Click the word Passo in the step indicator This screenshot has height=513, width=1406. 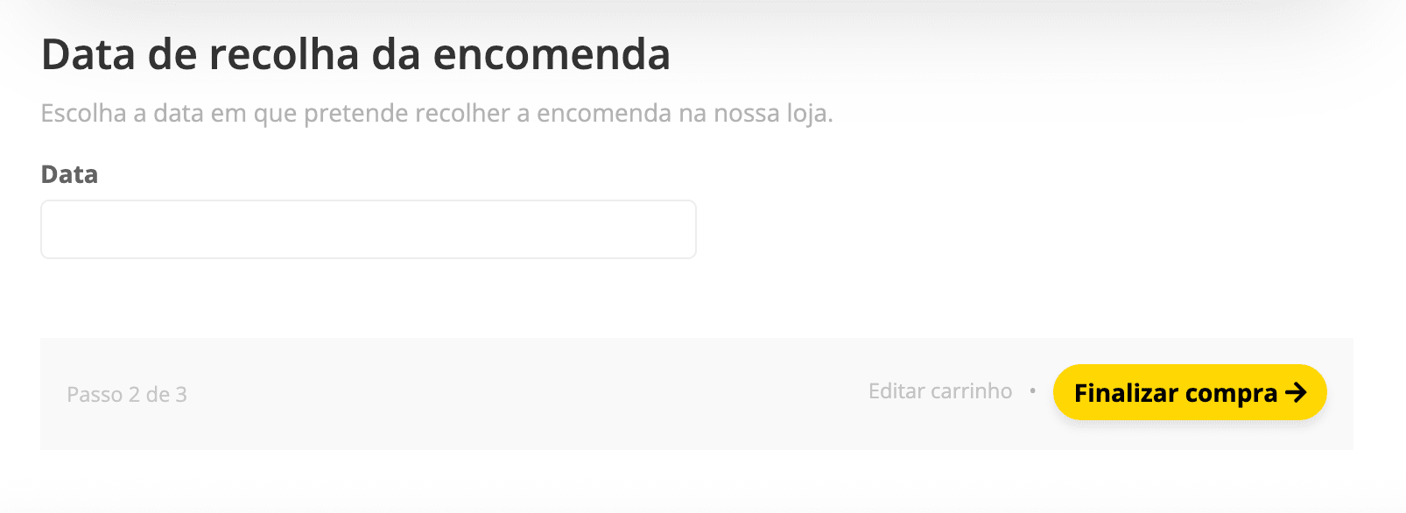pyautogui.click(x=95, y=395)
